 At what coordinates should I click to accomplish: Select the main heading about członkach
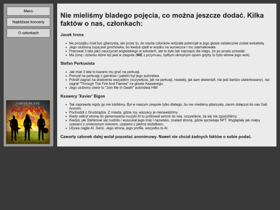pos(162,19)
